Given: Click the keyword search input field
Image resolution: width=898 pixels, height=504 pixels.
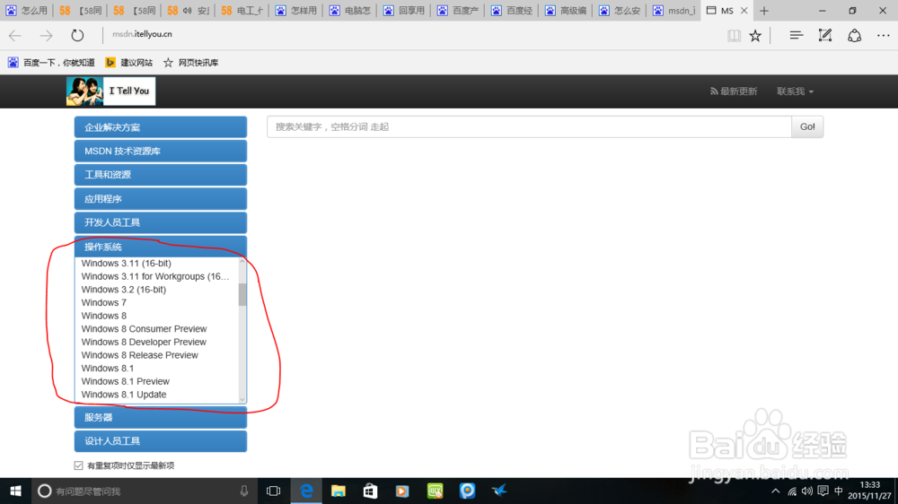Looking at the screenshot, I should click(x=529, y=127).
